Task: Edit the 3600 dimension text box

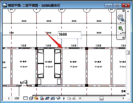Action: [69, 35]
